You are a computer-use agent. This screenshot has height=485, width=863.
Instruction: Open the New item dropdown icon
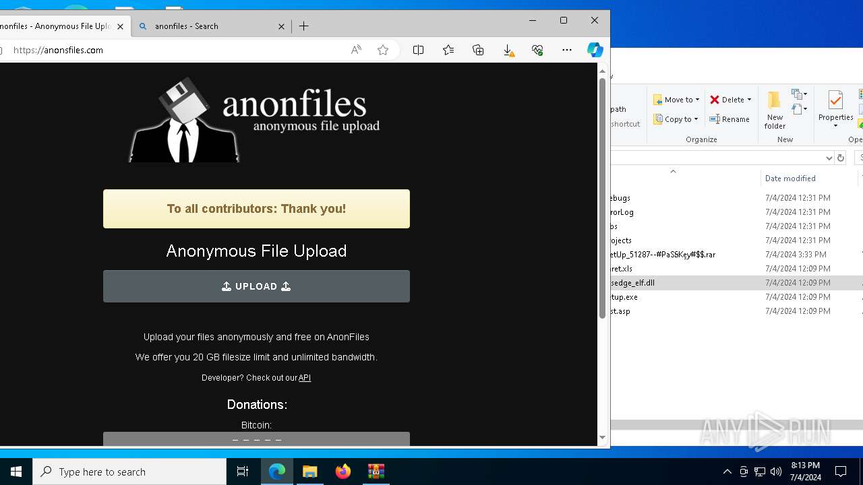[x=799, y=95]
